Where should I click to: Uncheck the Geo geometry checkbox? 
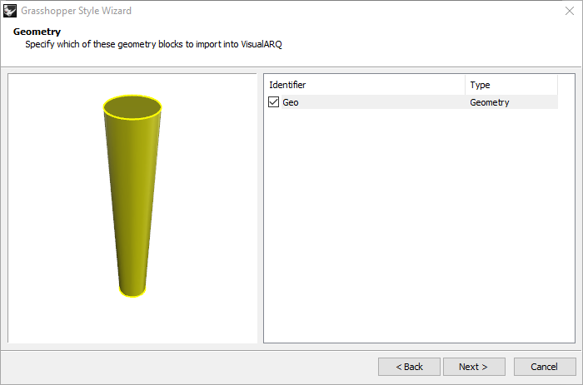tap(273, 102)
